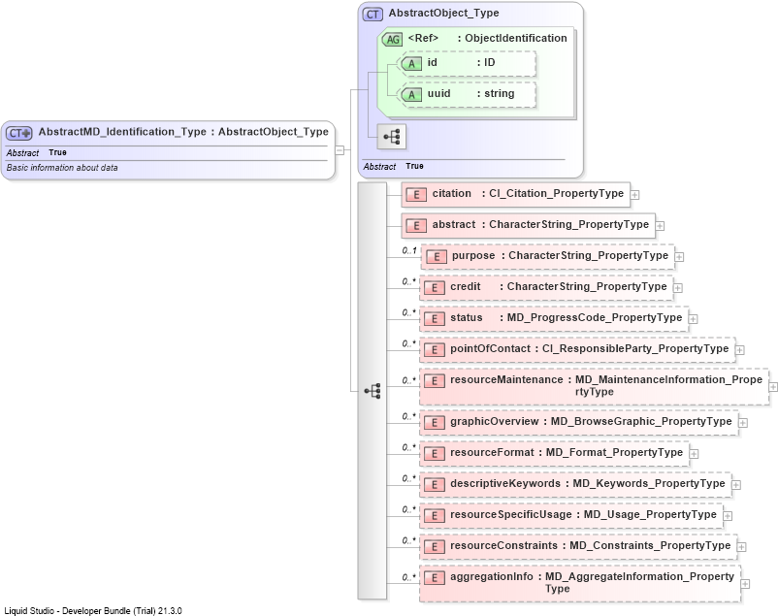Click the E icon of credit element

(435, 288)
